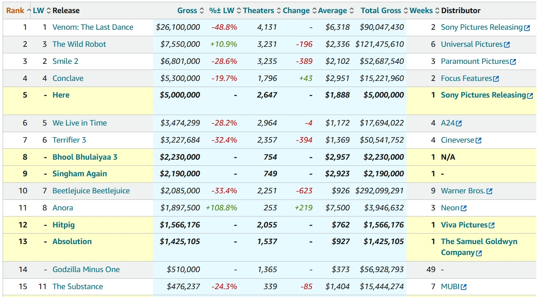Open Conclave release link
539x297 pixels.
click(x=68, y=78)
